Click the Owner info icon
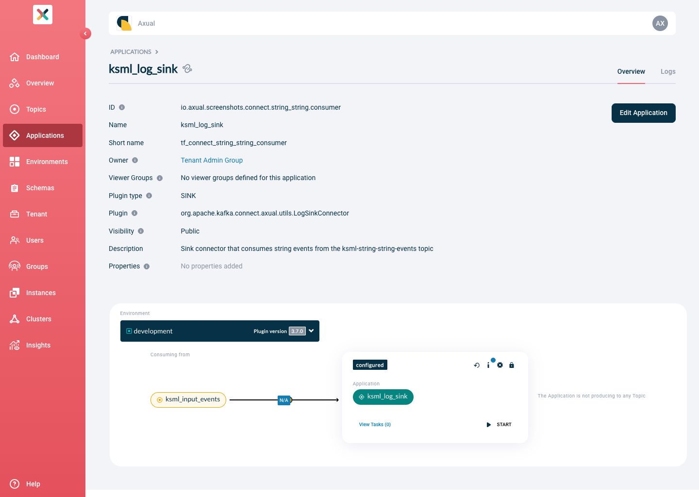The height and width of the screenshot is (497, 699). pyautogui.click(x=135, y=160)
